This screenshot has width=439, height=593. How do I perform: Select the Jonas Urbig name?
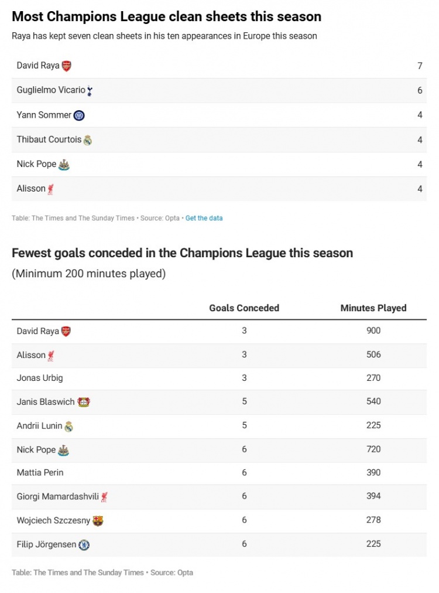(x=40, y=378)
